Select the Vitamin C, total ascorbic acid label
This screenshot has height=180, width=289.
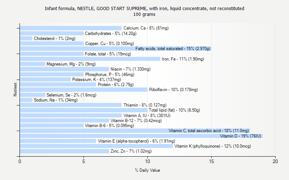[209, 131]
